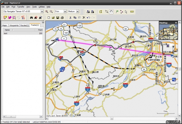
Task: Switch to the Maps tab
Action: (5, 25)
